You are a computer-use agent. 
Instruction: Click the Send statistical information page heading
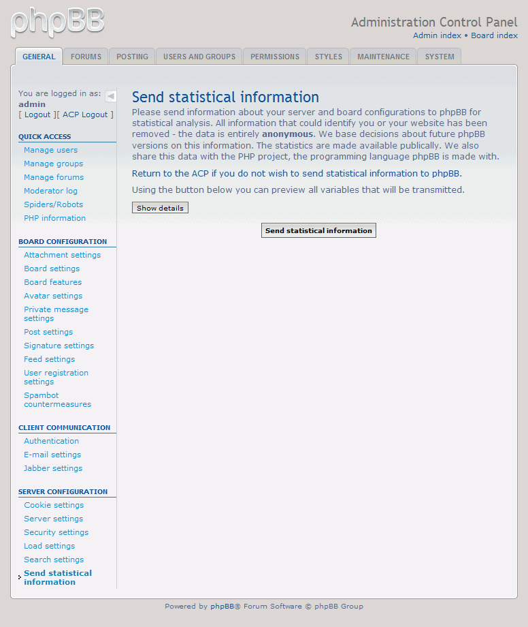coord(225,97)
